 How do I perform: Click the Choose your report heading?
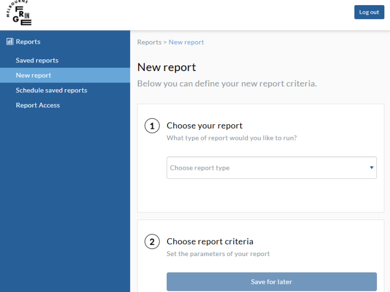(205, 126)
